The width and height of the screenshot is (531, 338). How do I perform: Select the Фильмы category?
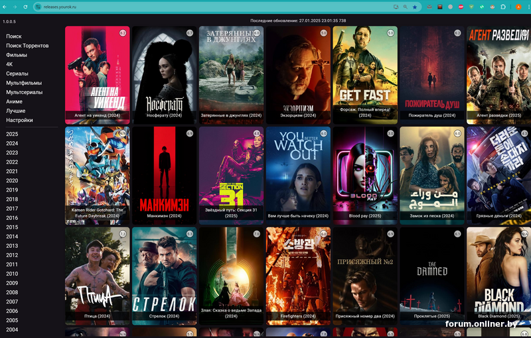tap(17, 55)
